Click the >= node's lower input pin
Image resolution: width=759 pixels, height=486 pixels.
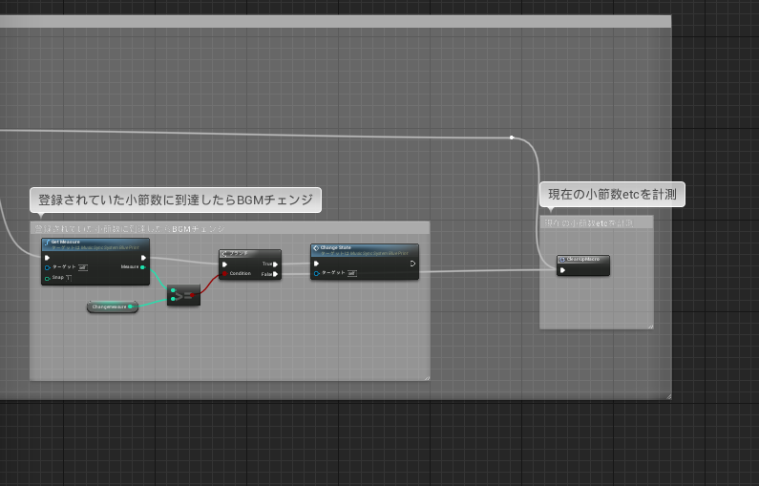[x=173, y=299]
